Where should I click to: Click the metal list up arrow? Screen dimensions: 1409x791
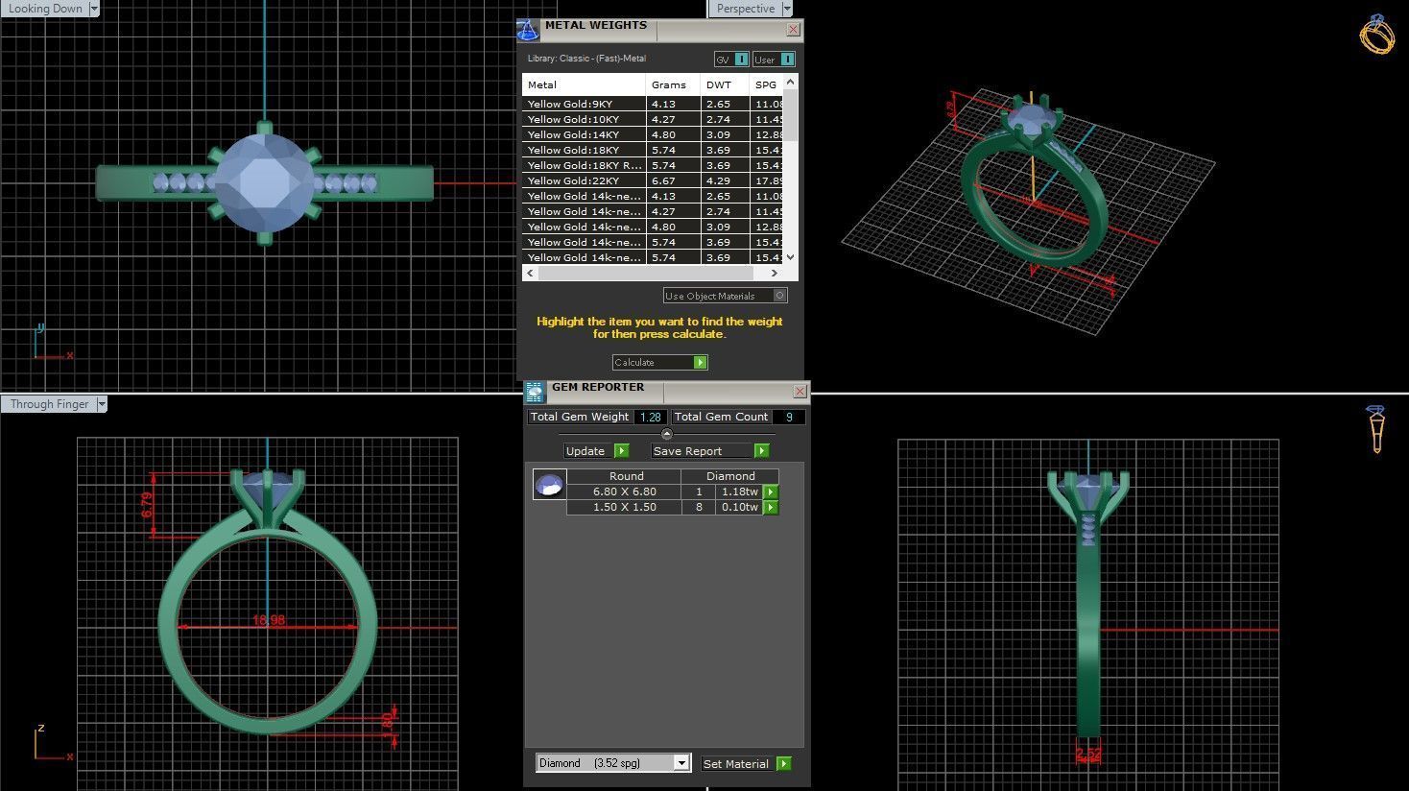(x=791, y=82)
